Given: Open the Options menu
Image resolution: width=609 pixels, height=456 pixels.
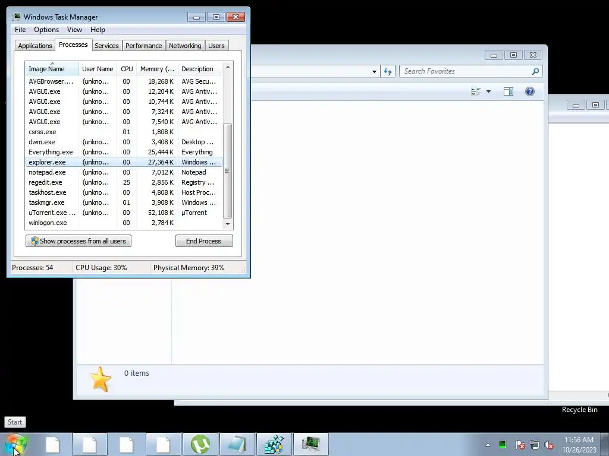Looking at the screenshot, I should coord(46,30).
